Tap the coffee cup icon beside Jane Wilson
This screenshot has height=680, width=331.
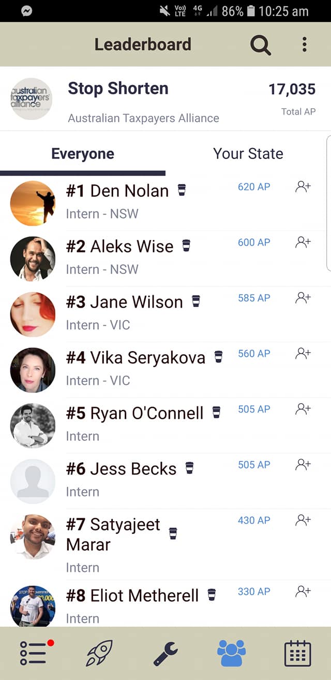tap(197, 301)
